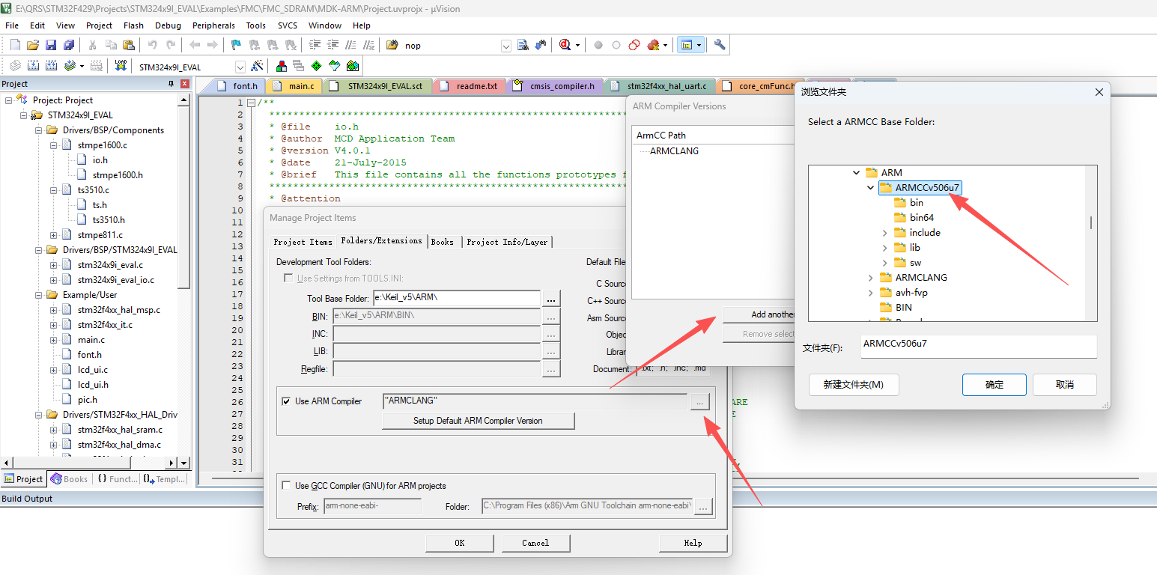Open the batch build dropdown arrow

coord(82,66)
